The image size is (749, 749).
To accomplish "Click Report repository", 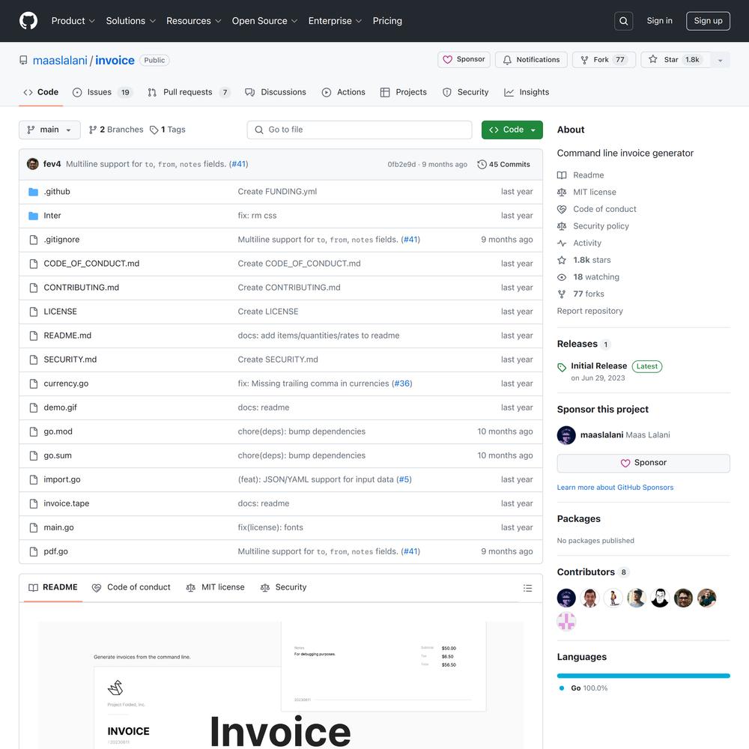I will coord(590,311).
